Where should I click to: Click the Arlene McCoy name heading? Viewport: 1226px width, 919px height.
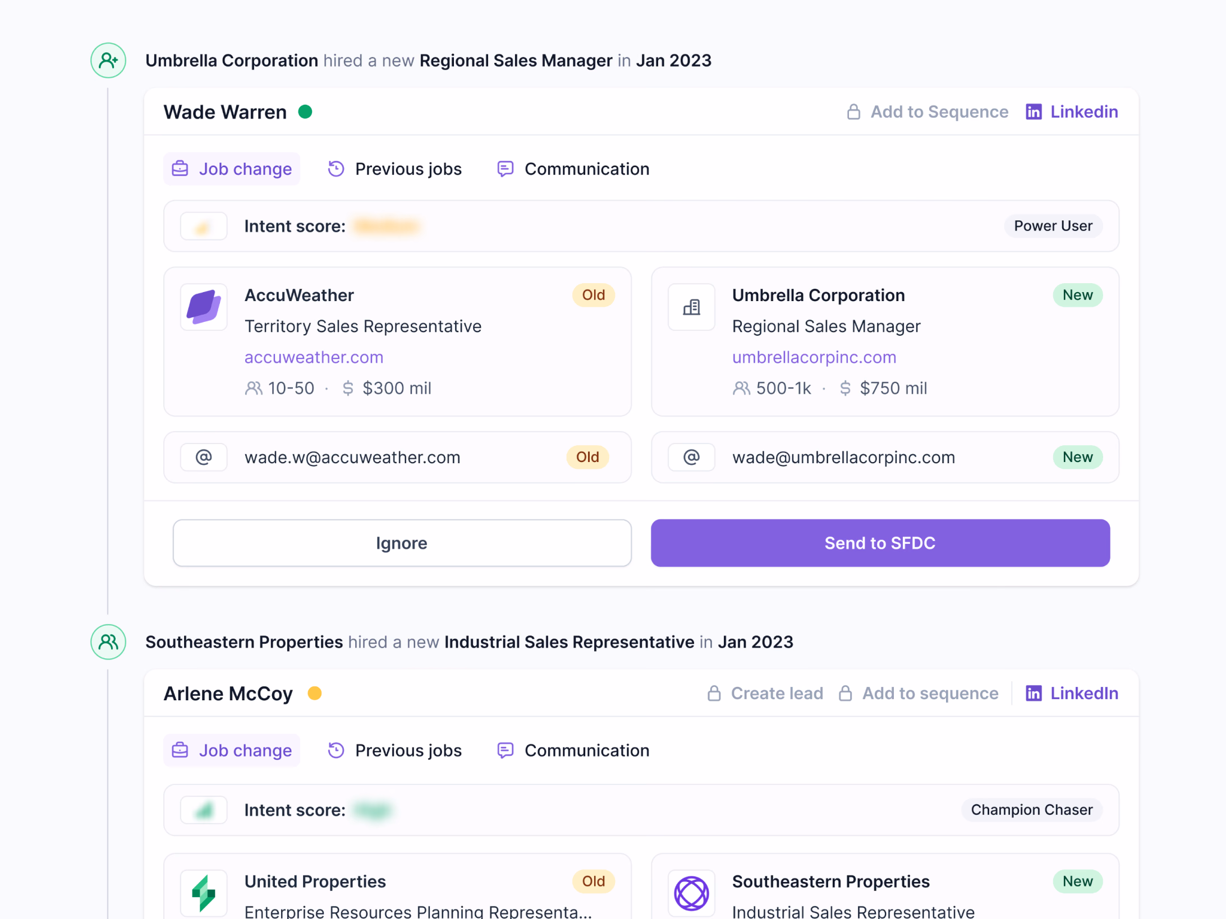[228, 693]
